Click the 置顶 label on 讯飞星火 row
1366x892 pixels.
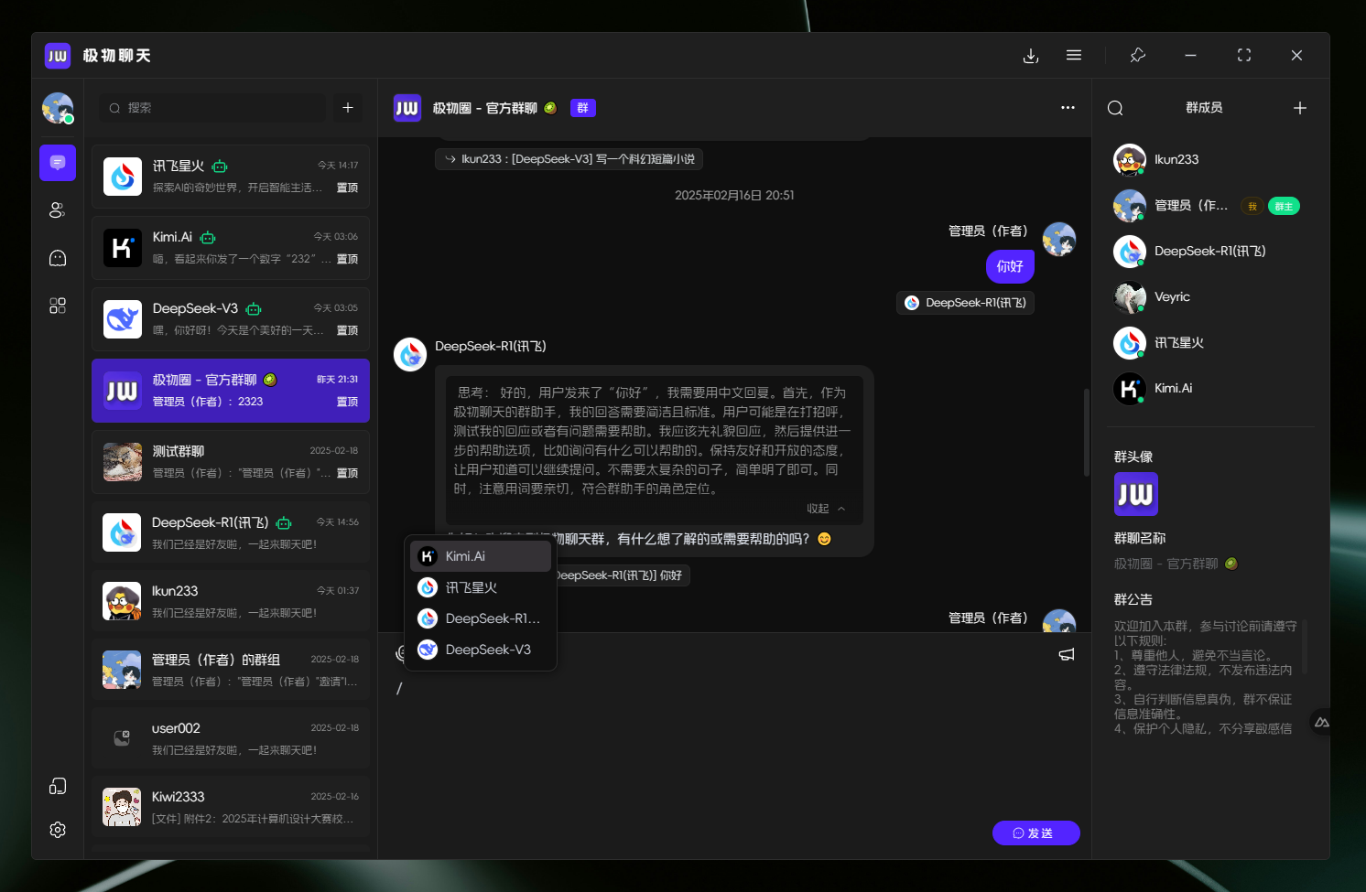347,188
